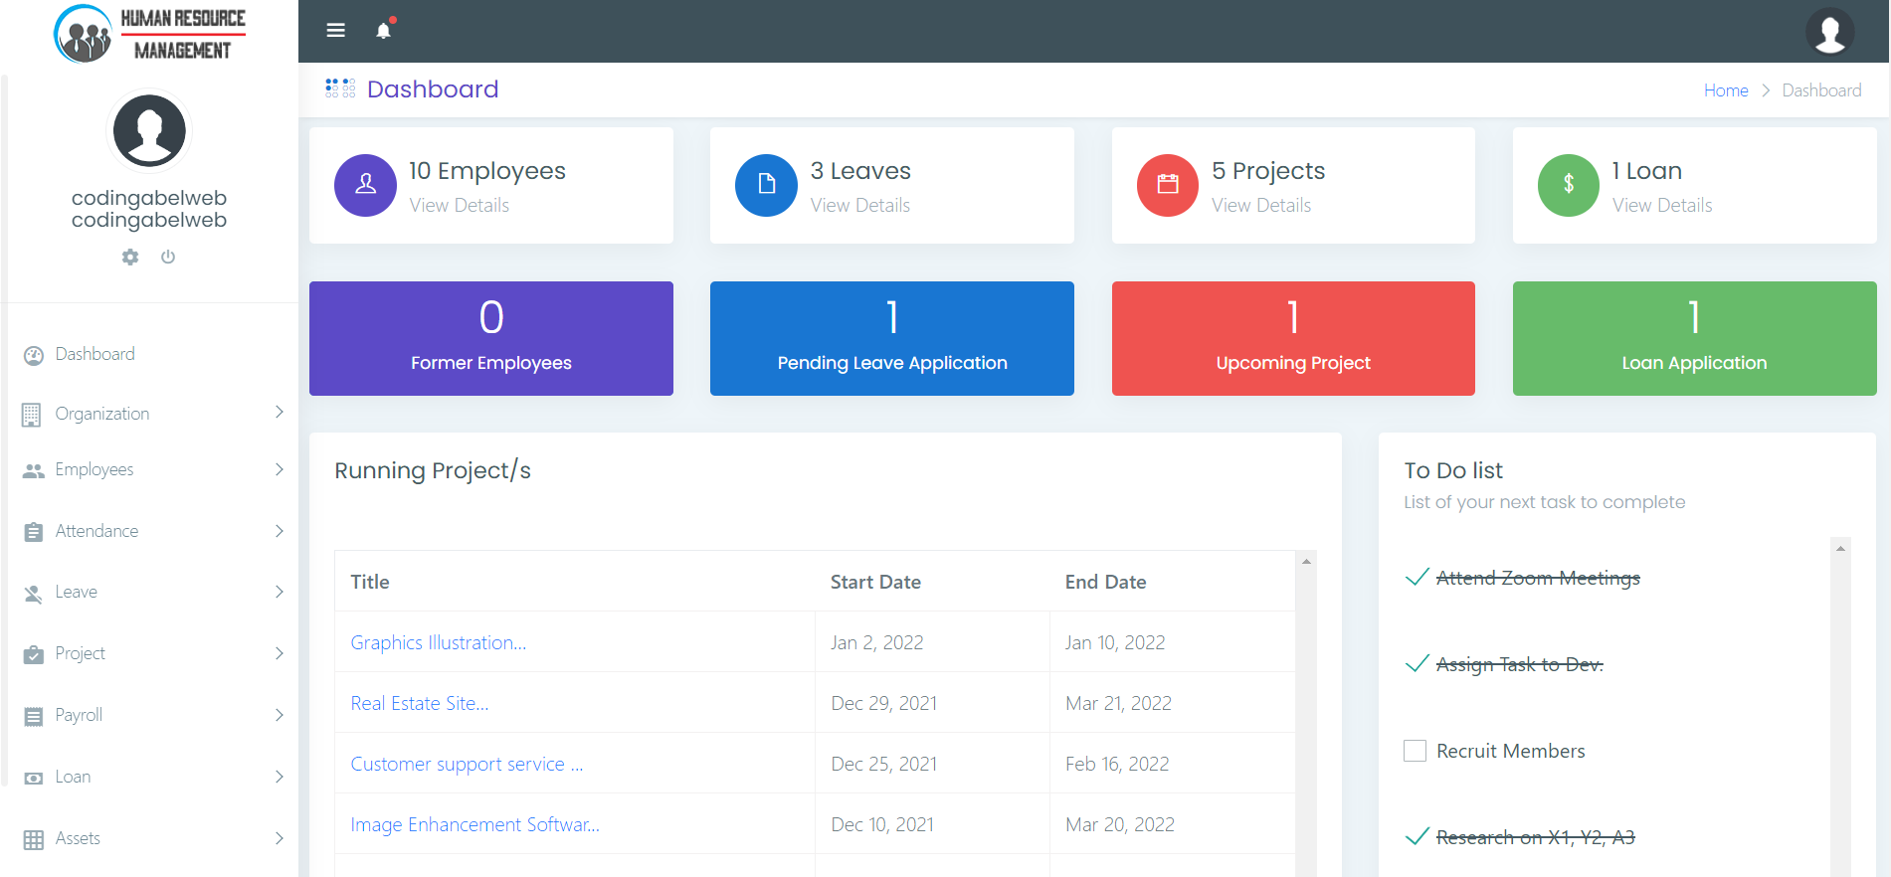The width and height of the screenshot is (1891, 877).
Task: Open the Assets sidebar menu item
Action: (x=78, y=838)
